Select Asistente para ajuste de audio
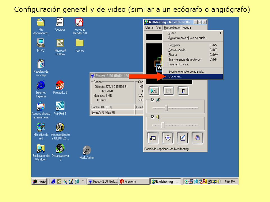 click(193, 38)
